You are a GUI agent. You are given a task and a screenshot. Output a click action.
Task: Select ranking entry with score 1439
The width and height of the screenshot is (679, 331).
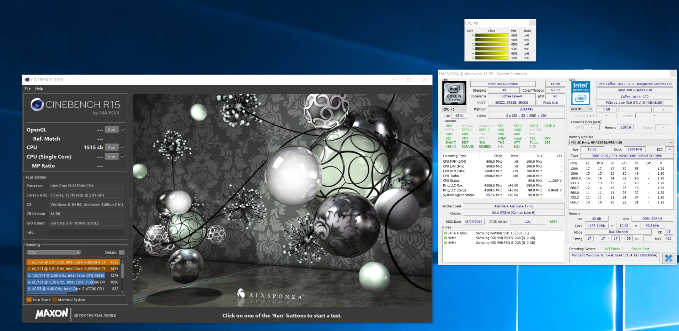[73, 269]
